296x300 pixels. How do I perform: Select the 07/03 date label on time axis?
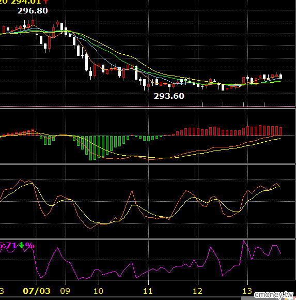tap(37, 291)
